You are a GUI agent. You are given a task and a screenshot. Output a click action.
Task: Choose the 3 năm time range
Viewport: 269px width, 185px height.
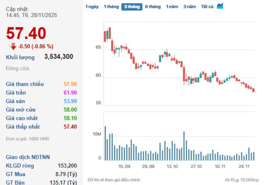[x=189, y=7]
